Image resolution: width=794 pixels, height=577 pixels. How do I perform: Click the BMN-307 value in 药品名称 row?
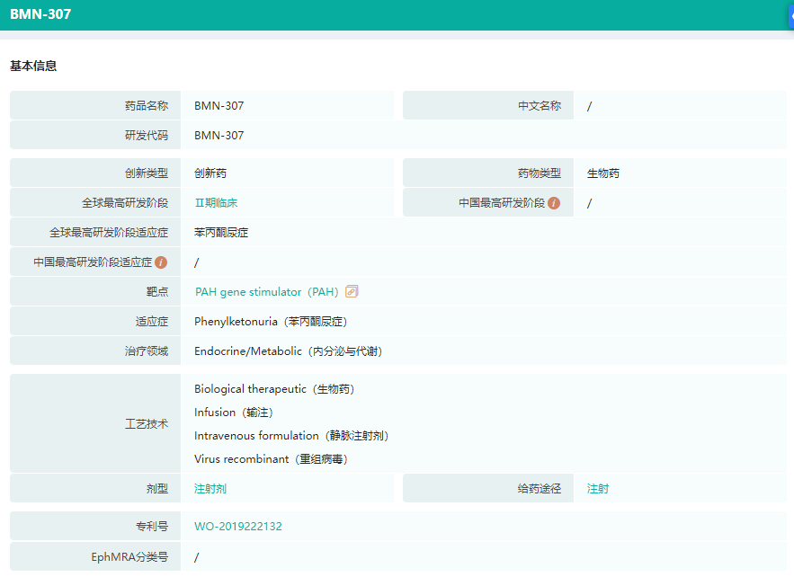pyautogui.click(x=219, y=106)
